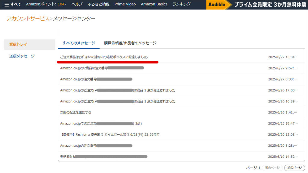The image size is (308, 173).
Task: Click the 2025/6/25 19:47 timestamp
Action: tap(283, 124)
